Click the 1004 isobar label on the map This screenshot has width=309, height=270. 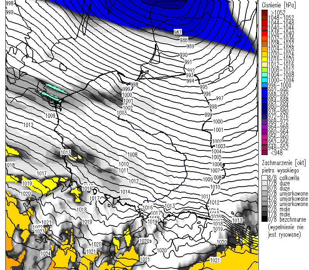click(x=216, y=152)
